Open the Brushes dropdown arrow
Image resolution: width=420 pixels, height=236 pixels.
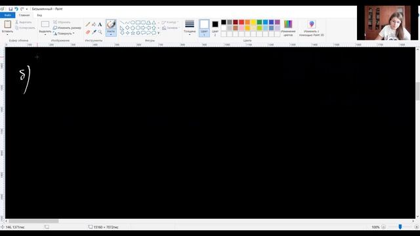click(111, 35)
